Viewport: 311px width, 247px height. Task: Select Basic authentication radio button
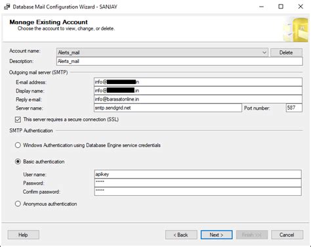tap(18, 162)
